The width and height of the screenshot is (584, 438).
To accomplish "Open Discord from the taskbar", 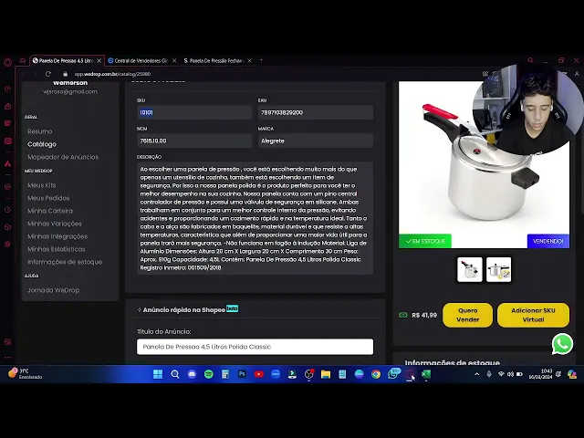I will 192,374.
